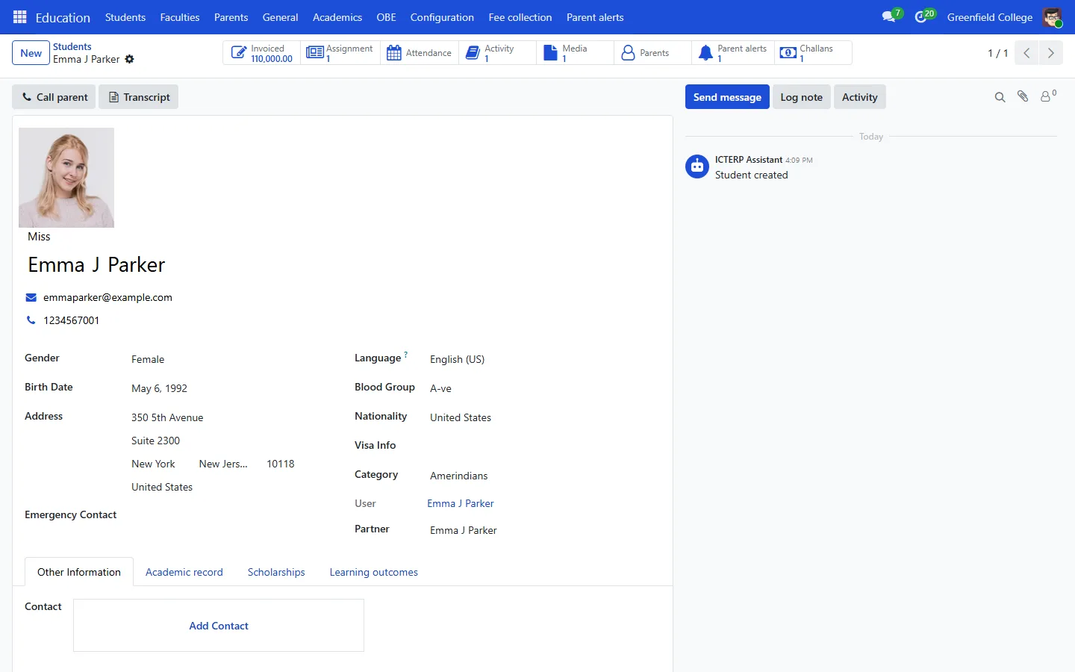Search chatter messages with the magnifier icon

1000,97
